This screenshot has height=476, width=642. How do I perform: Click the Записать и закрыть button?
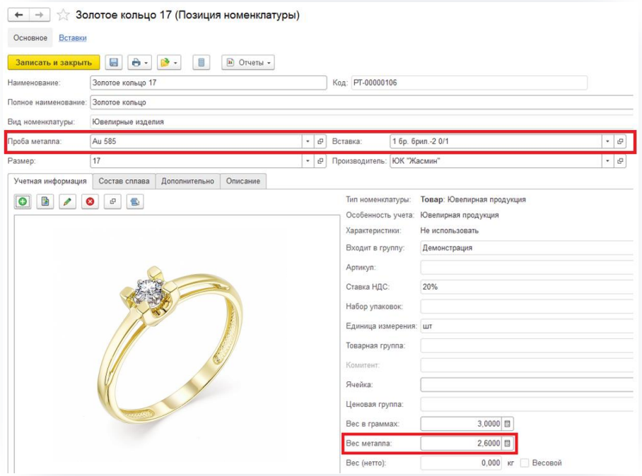(x=54, y=63)
